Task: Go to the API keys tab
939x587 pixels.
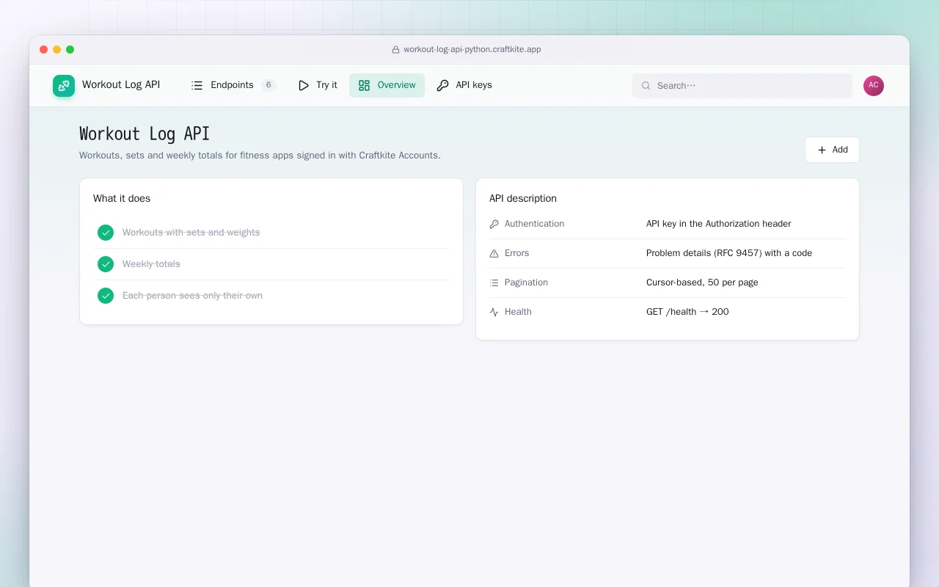Action: point(464,85)
